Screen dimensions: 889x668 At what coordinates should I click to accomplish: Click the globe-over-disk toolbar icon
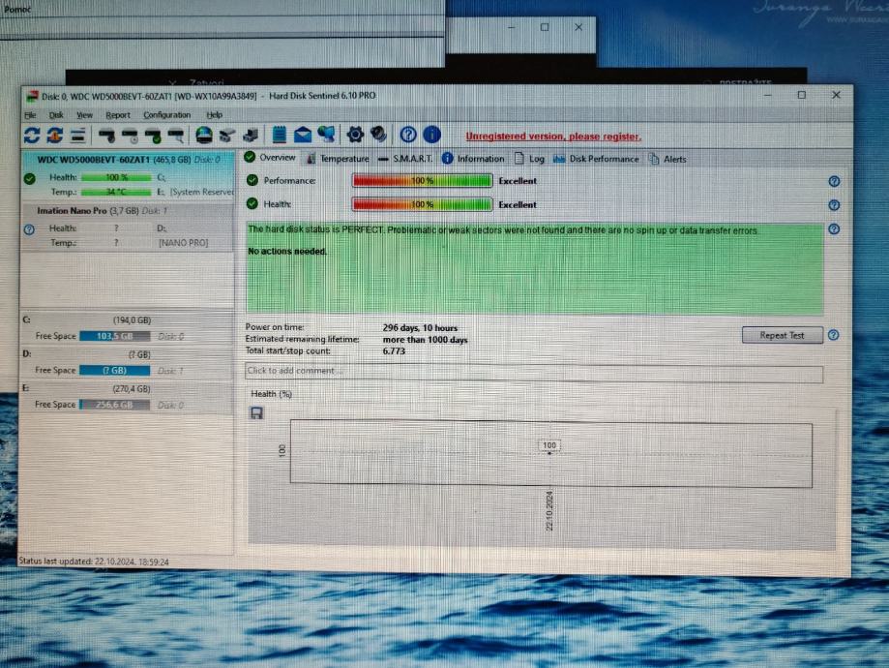click(204, 136)
